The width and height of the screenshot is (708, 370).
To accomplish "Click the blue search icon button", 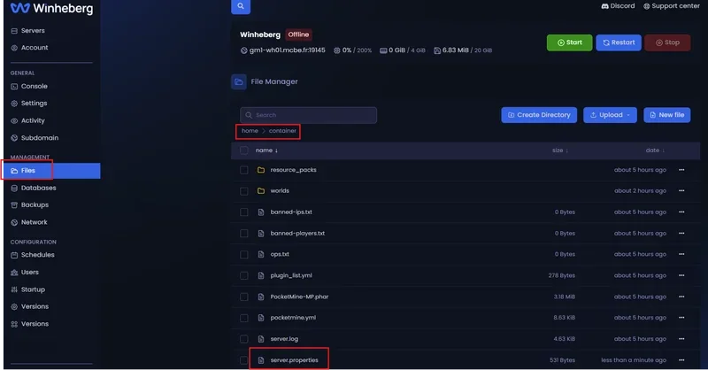I will click(x=241, y=6).
